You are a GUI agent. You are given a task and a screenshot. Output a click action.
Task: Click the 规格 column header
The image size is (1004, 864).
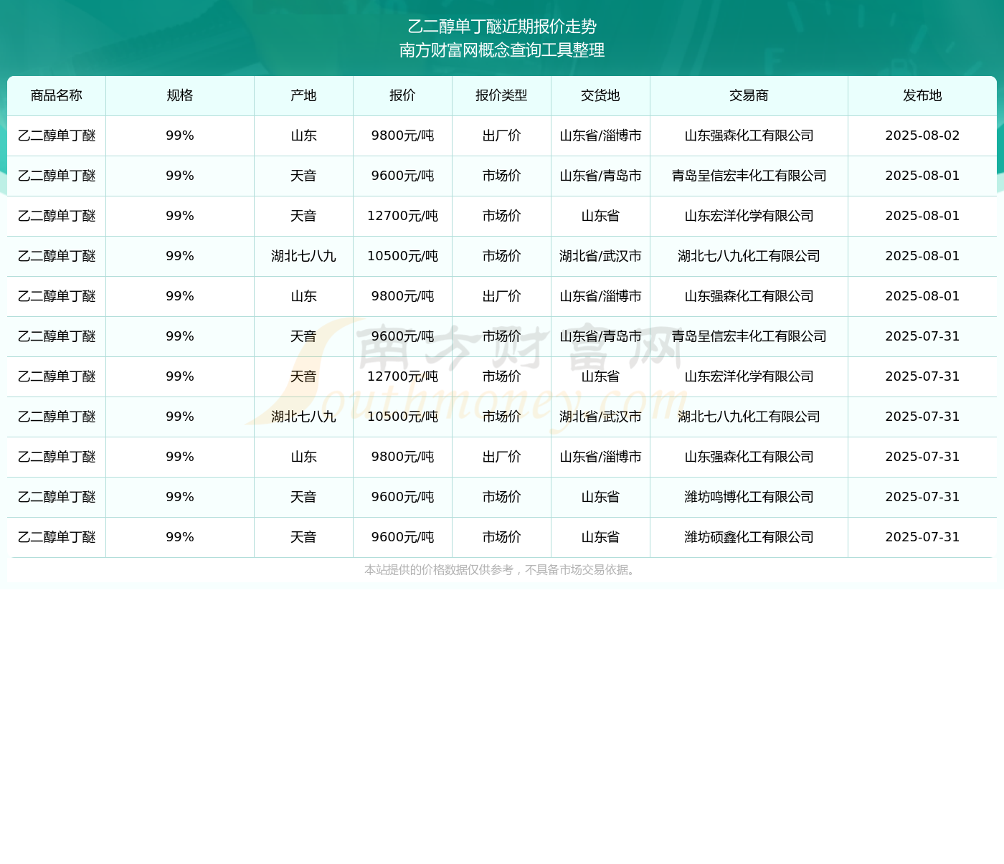(x=180, y=95)
